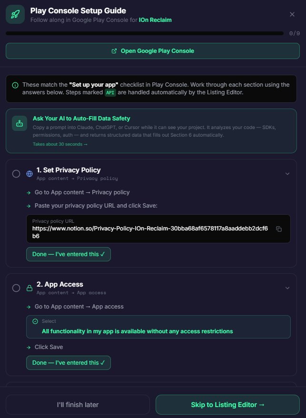Click Skip to Listing Editor
Viewport: 306px width, 418px height.
pyautogui.click(x=227, y=405)
